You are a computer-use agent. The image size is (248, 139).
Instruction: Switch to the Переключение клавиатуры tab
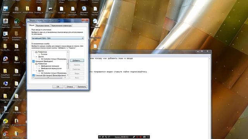coord(61,25)
